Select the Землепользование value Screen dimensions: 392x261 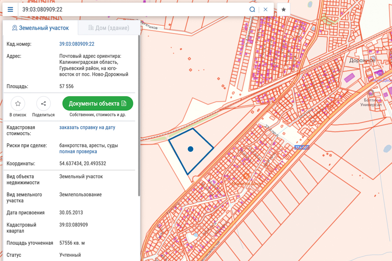coord(81,194)
